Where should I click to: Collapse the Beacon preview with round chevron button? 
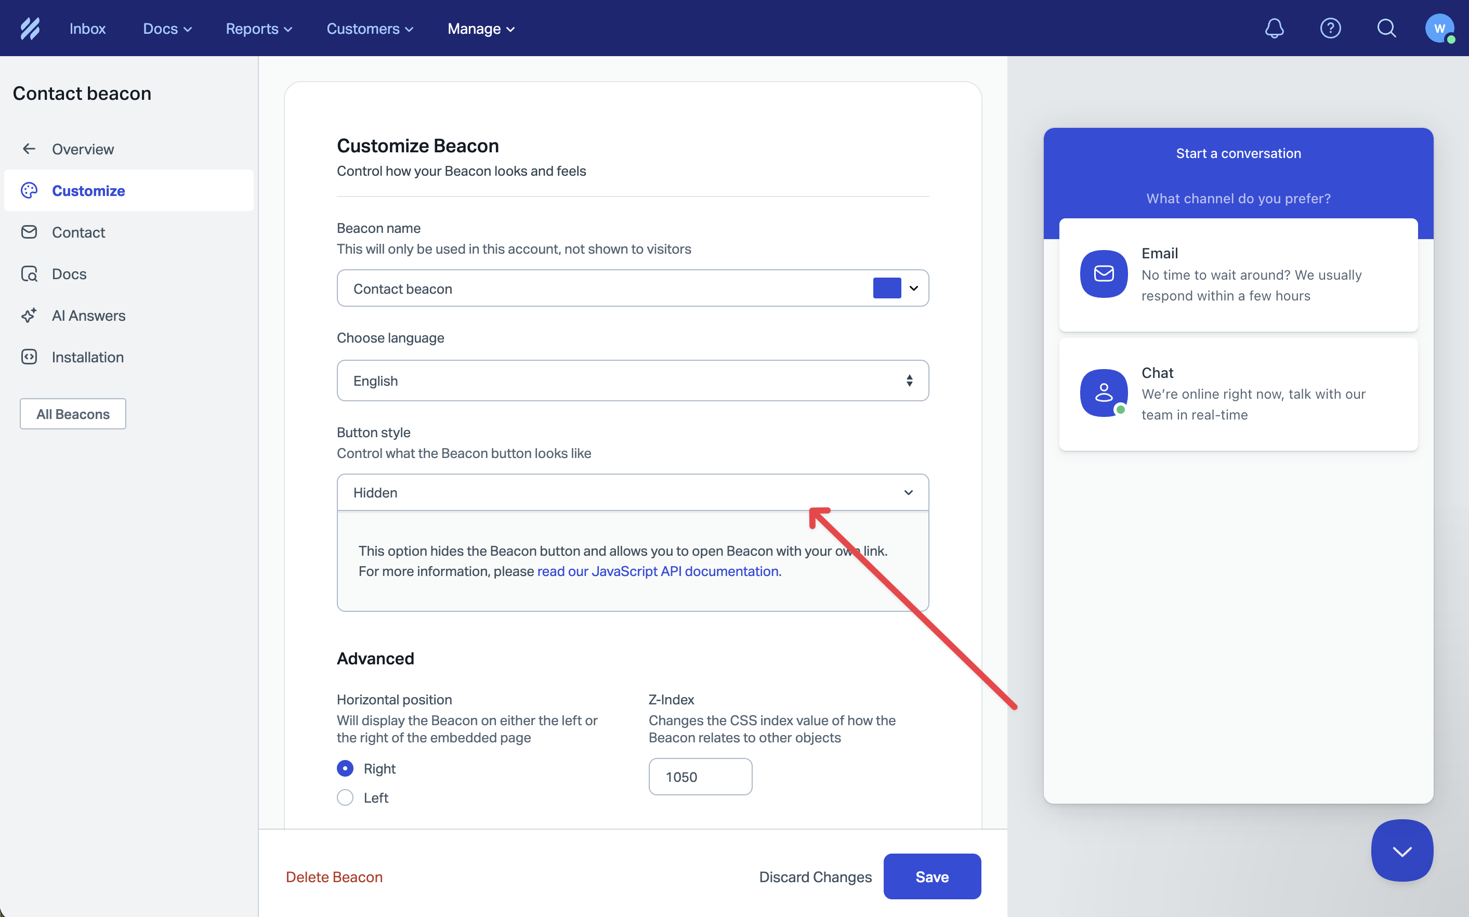coord(1402,850)
